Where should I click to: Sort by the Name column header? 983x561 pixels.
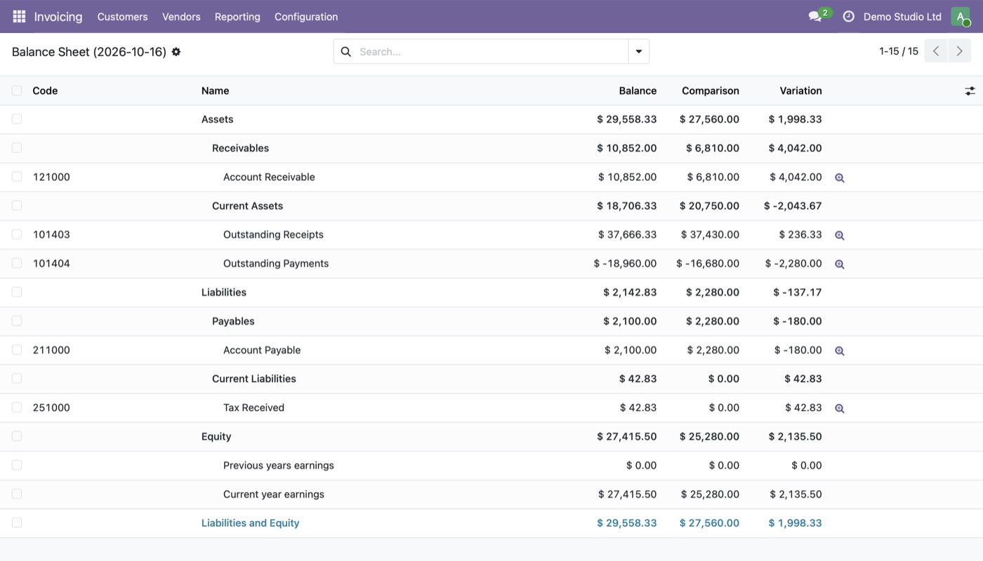pos(215,90)
